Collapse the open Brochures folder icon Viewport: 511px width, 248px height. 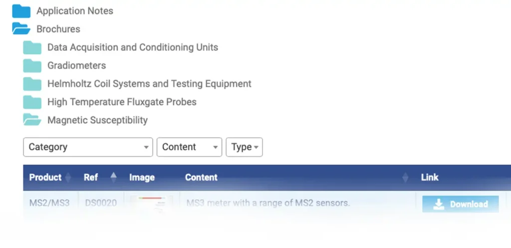tap(21, 28)
